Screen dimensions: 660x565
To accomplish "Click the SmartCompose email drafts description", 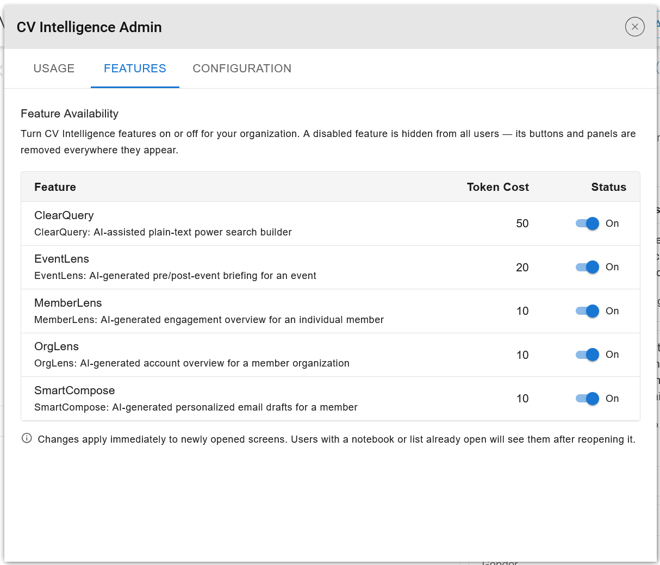I will pos(196,407).
